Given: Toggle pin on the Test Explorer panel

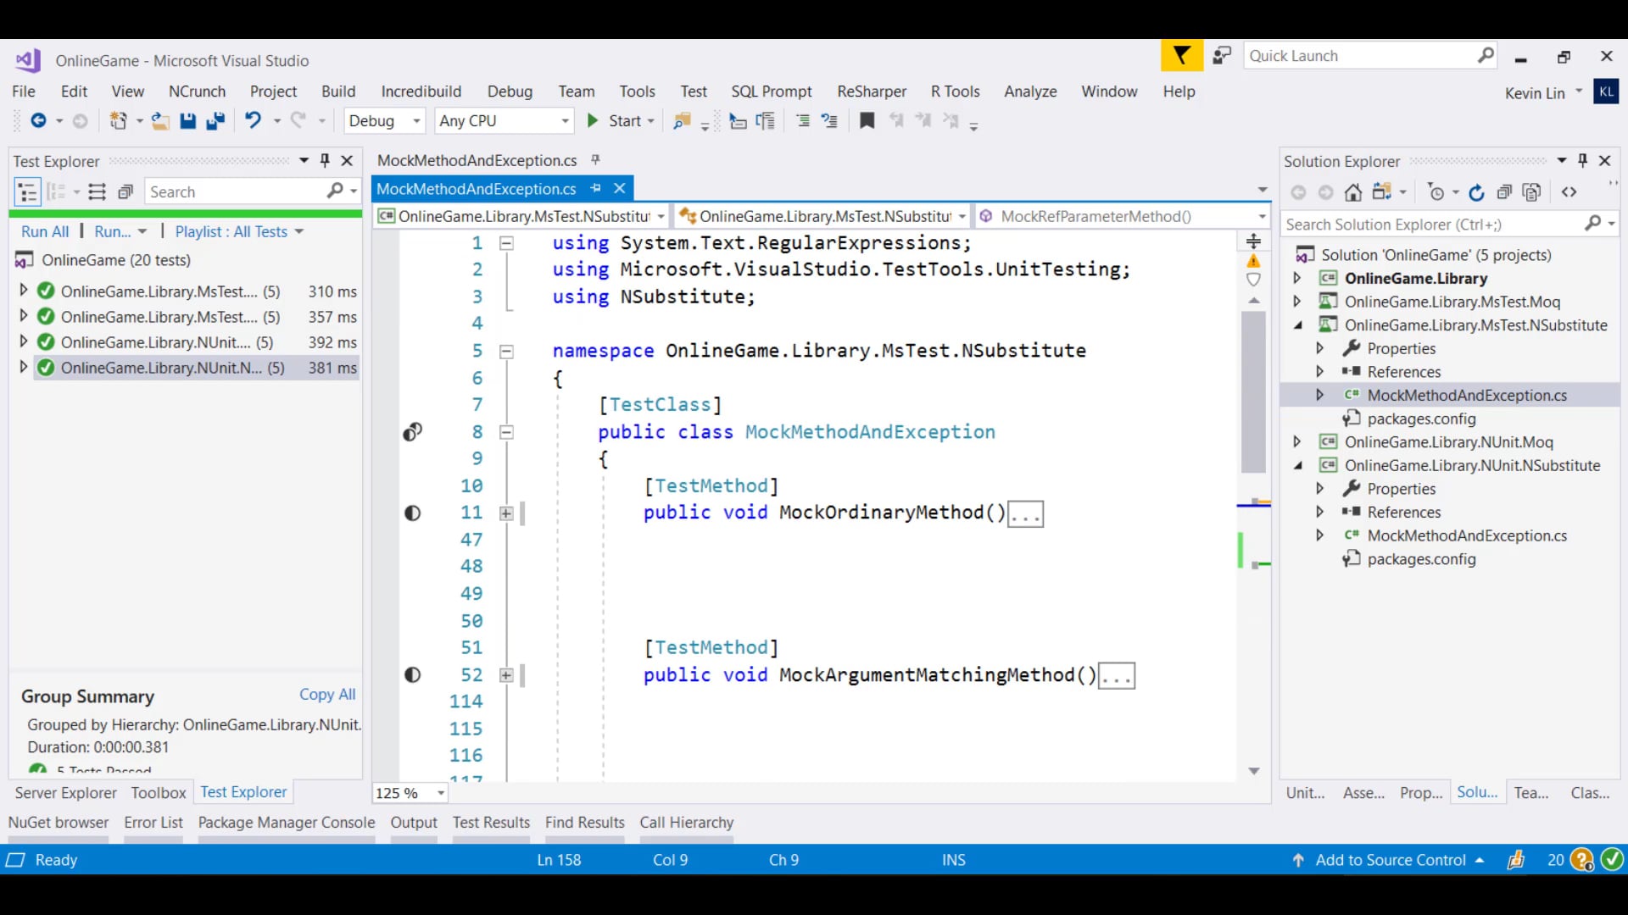Looking at the screenshot, I should pyautogui.click(x=325, y=160).
